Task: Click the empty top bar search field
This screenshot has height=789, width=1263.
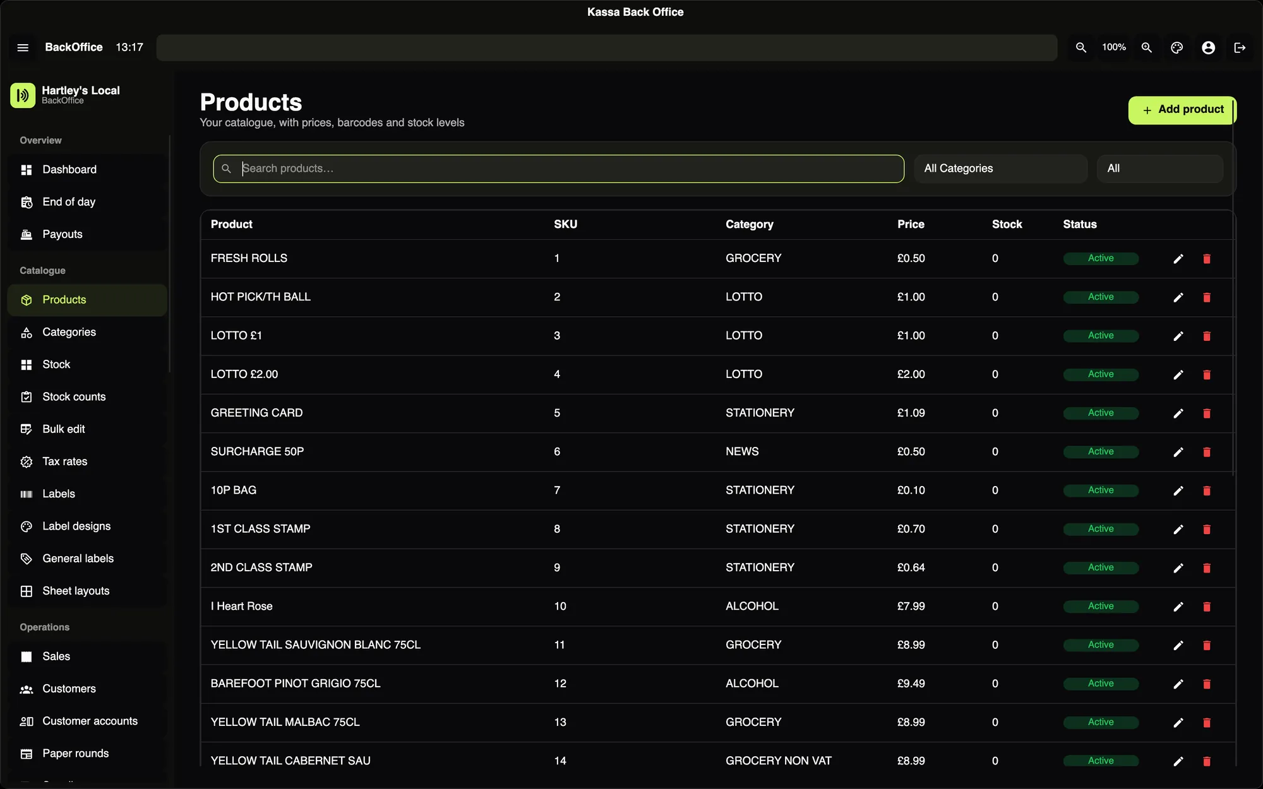Action: [607, 47]
